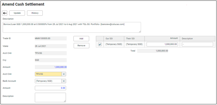Viewport: 217px width, 105px height.
Task: Click the Bank Account Temporary SGD field
Action: pyautogui.click(x=48, y=81)
